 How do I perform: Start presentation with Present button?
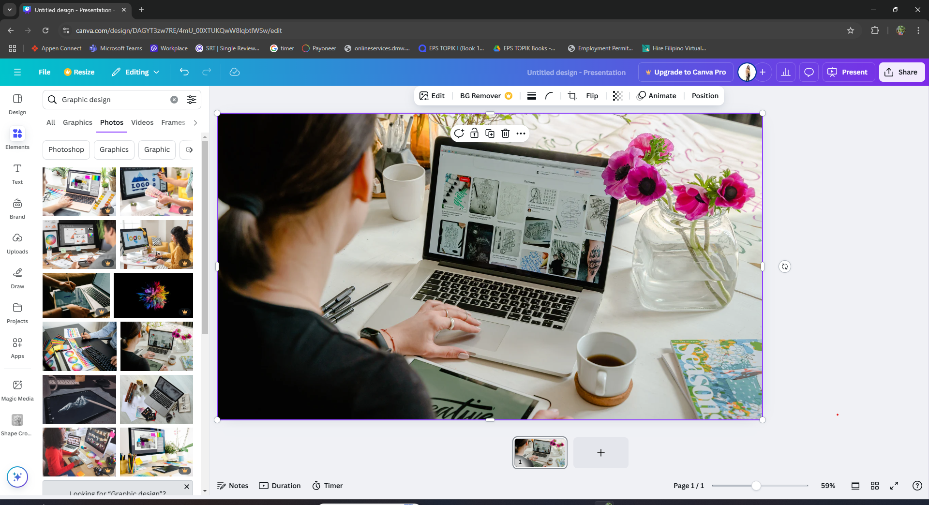pyautogui.click(x=849, y=72)
